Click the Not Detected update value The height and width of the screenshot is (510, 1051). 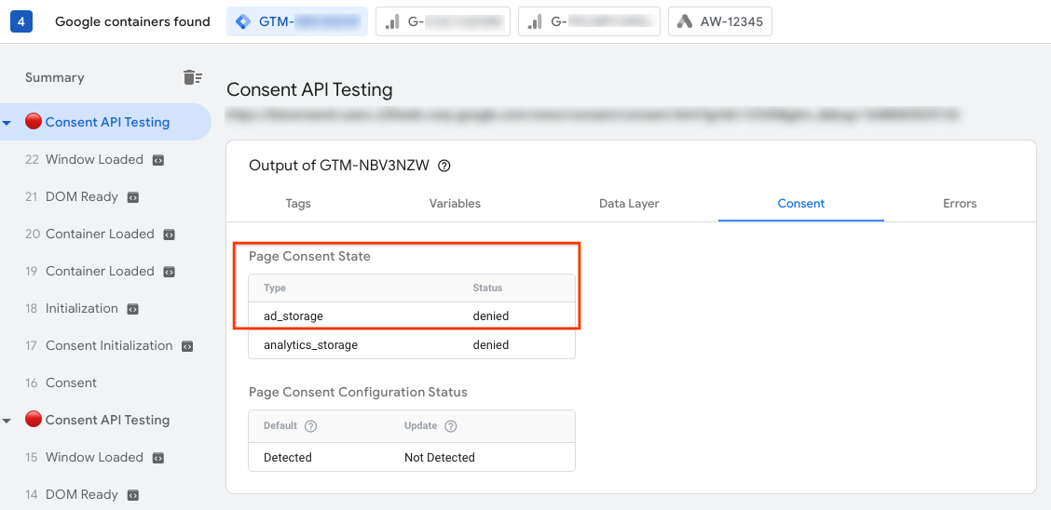[440, 458]
